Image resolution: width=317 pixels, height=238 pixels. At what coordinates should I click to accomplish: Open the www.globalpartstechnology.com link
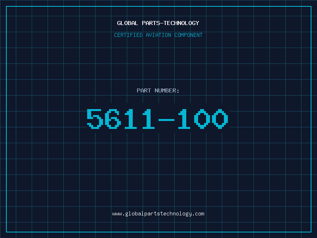click(158, 214)
